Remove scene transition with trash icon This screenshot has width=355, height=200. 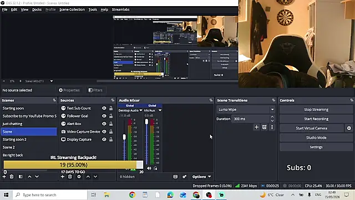tap(264, 127)
